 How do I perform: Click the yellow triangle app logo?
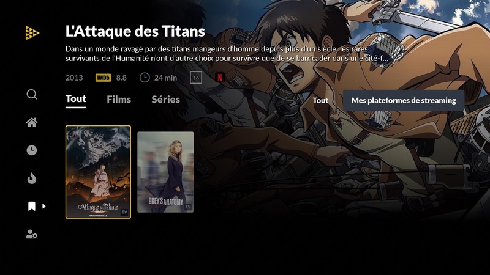(32, 33)
